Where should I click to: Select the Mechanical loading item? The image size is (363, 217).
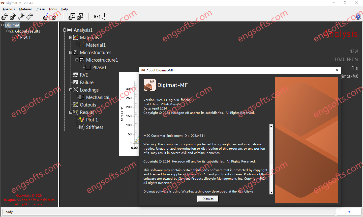point(98,97)
